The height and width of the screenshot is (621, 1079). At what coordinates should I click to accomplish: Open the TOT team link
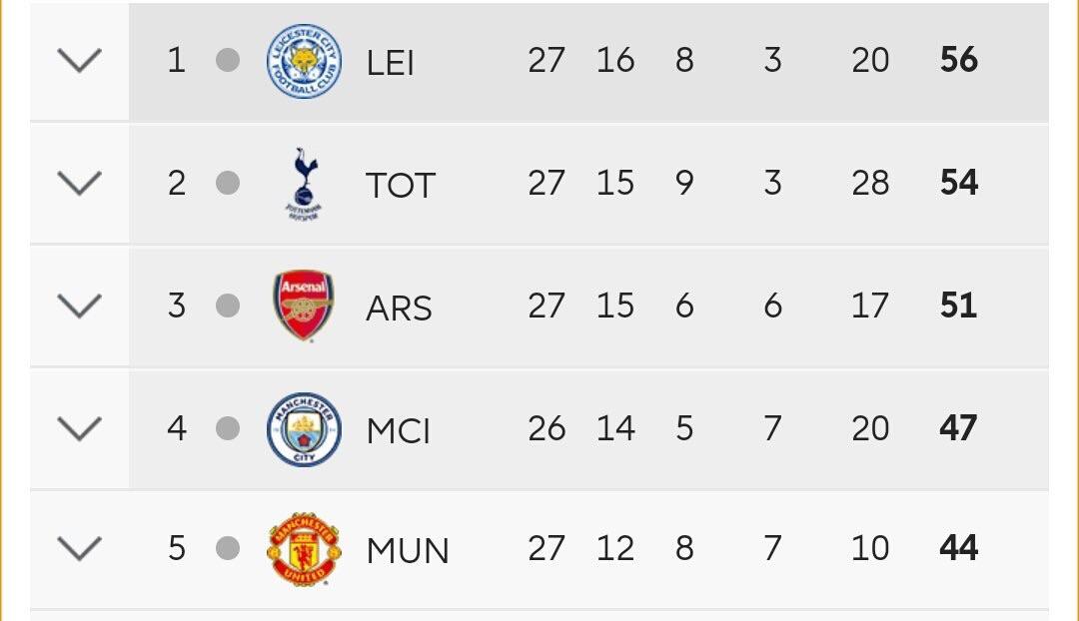tap(401, 186)
